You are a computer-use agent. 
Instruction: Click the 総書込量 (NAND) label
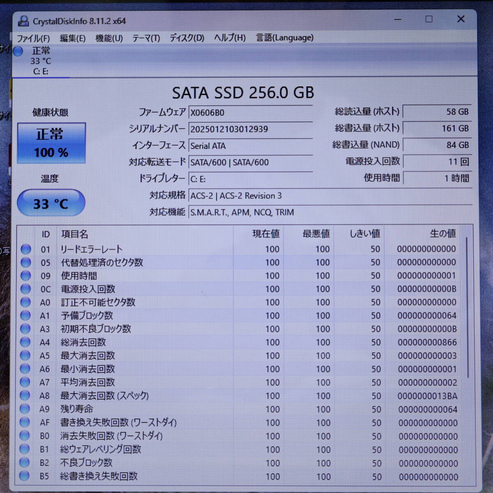(366, 145)
